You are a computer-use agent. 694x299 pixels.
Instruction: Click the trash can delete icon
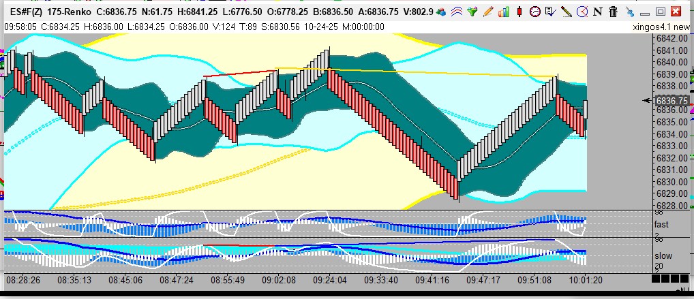[613, 12]
